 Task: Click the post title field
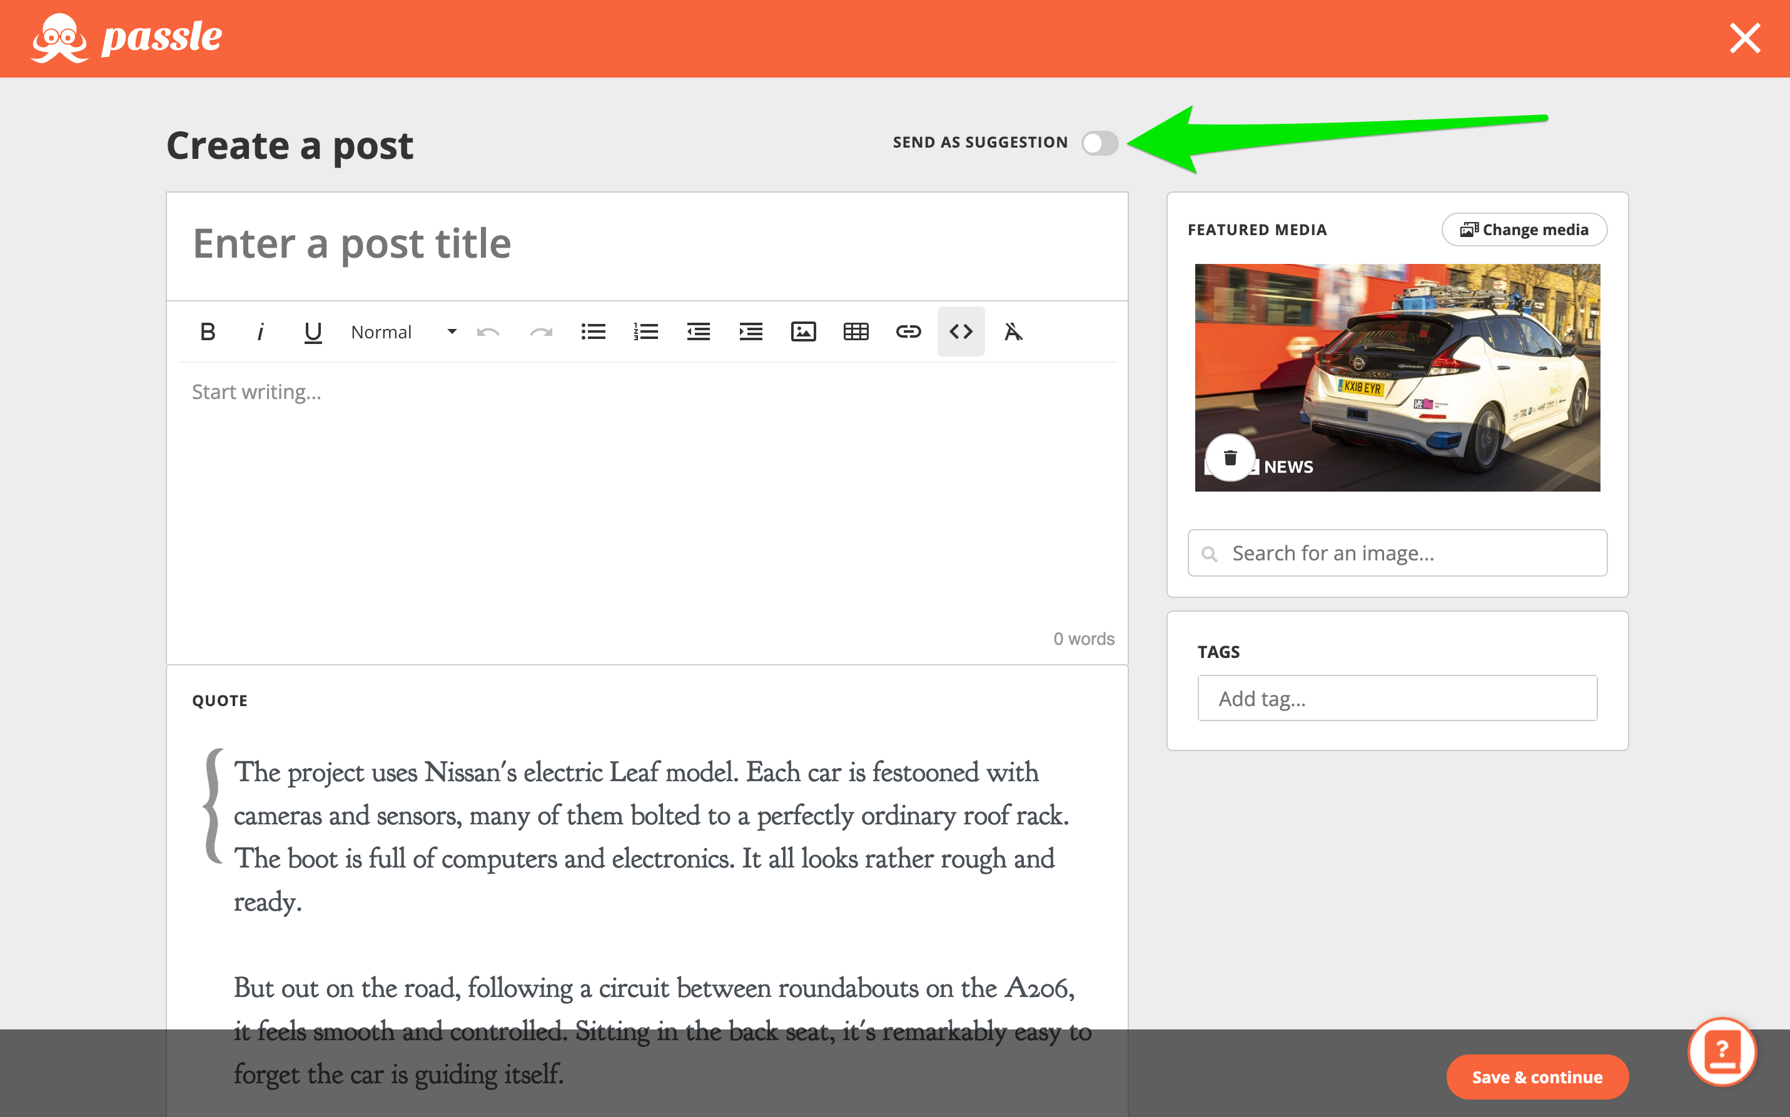647,244
